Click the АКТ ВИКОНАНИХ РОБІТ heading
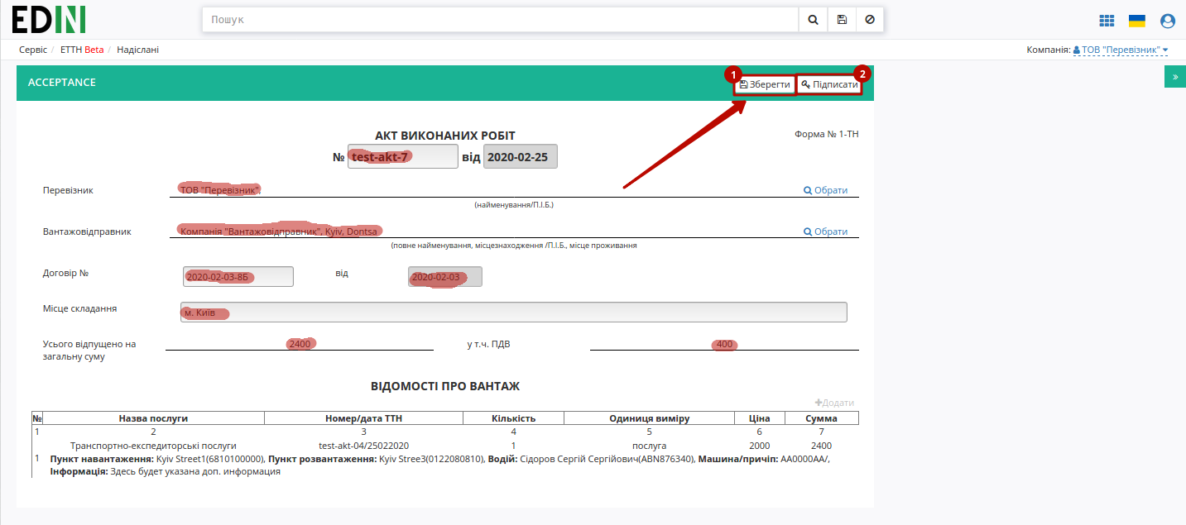1186x525 pixels. pos(445,136)
